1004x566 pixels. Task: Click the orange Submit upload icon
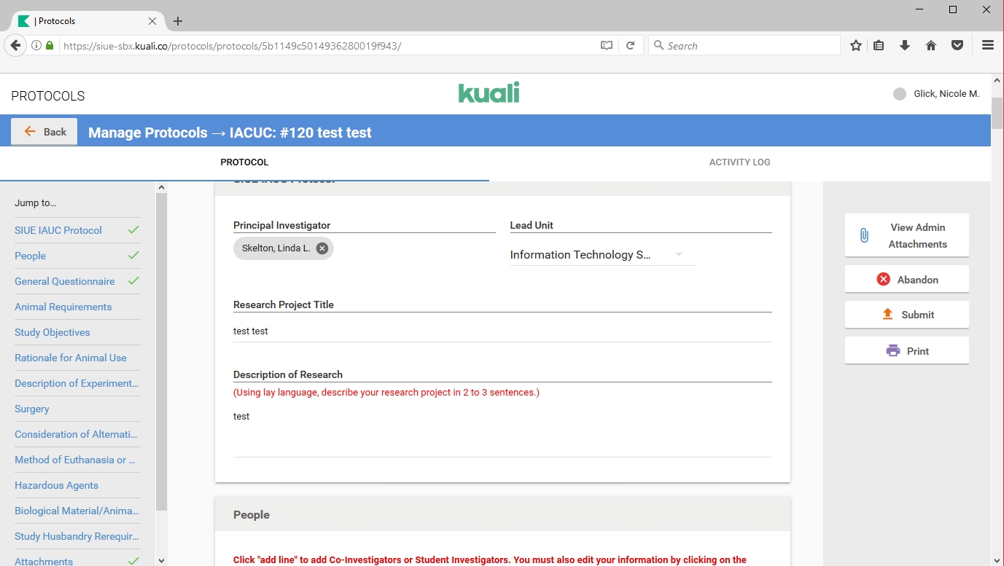point(887,315)
